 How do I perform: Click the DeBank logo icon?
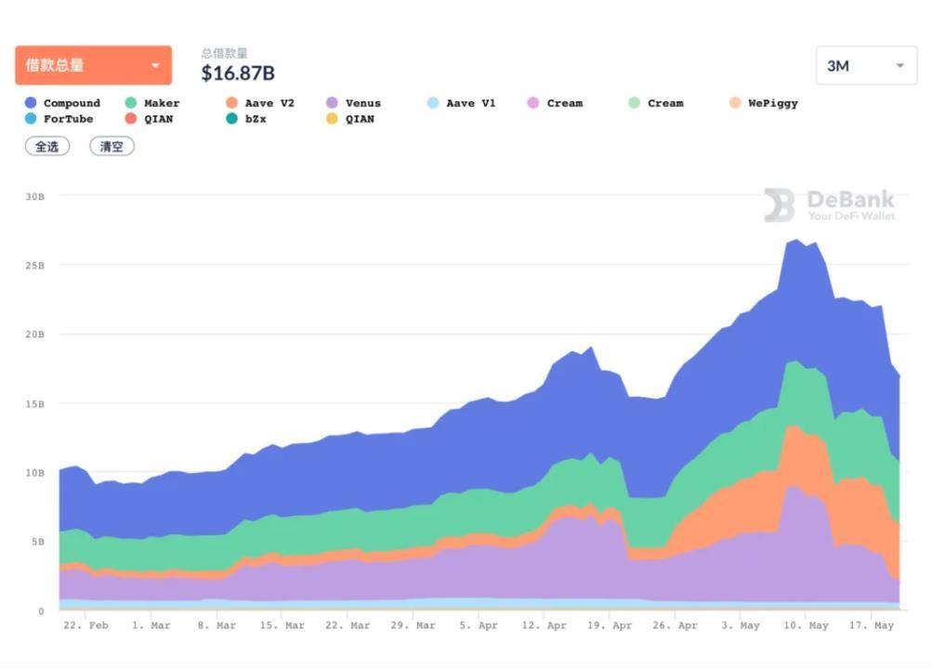[x=780, y=205]
